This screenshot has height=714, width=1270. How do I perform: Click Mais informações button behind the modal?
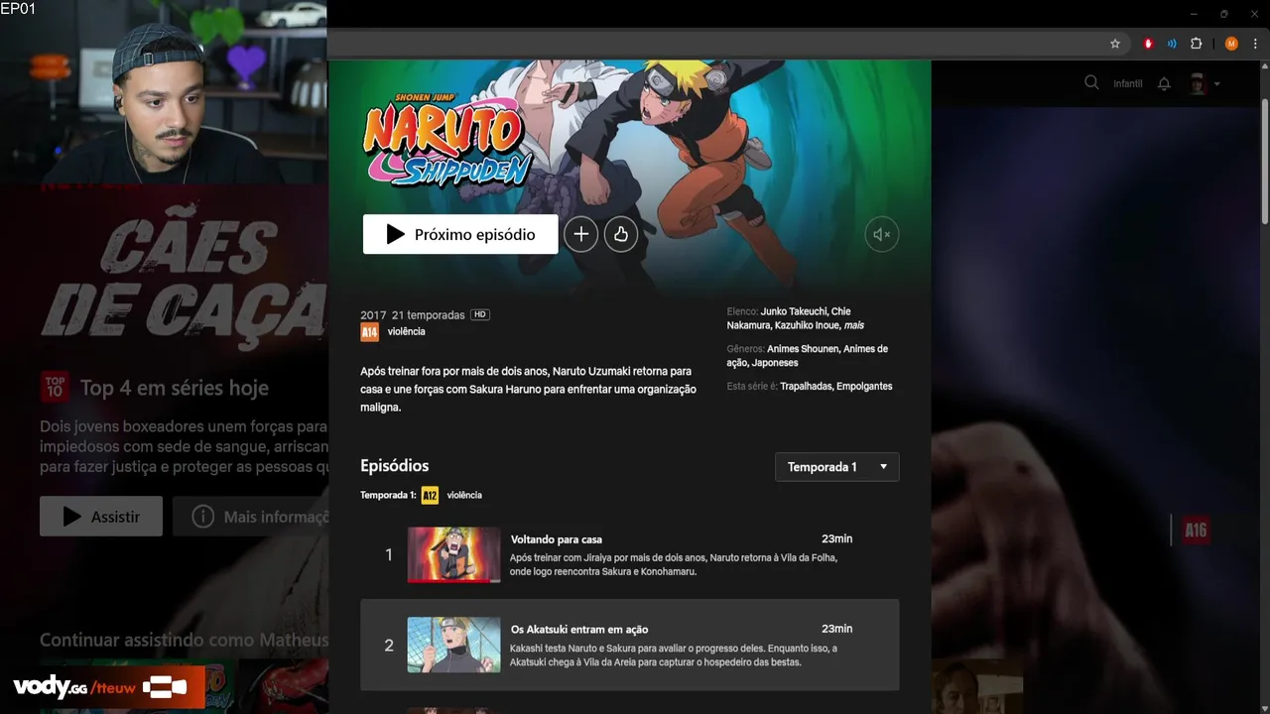pos(251,517)
